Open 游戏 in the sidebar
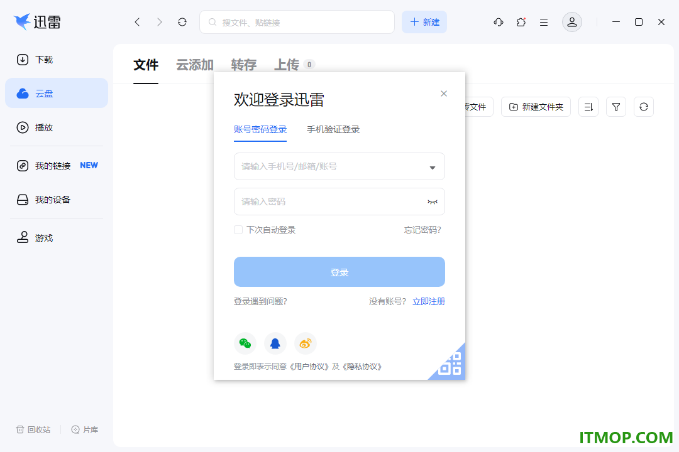Viewport: 679px width, 452px height. click(57, 238)
